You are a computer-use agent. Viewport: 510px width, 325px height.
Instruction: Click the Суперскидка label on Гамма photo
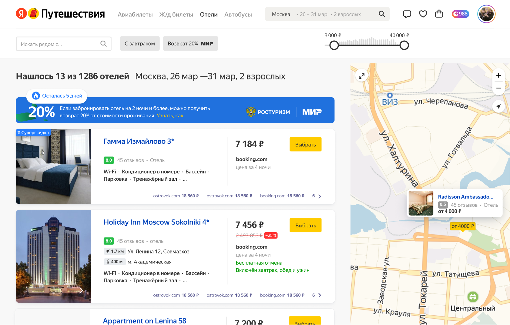33,132
